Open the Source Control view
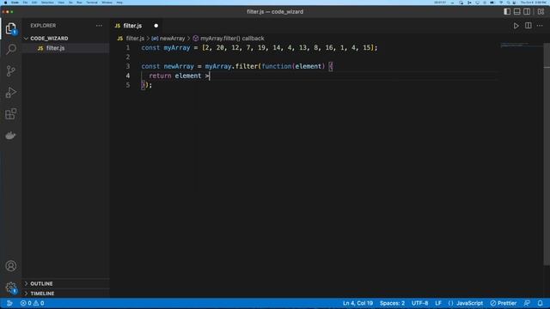The width and height of the screenshot is (550, 309). click(x=11, y=70)
